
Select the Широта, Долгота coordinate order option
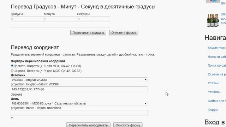[x=12, y=71]
